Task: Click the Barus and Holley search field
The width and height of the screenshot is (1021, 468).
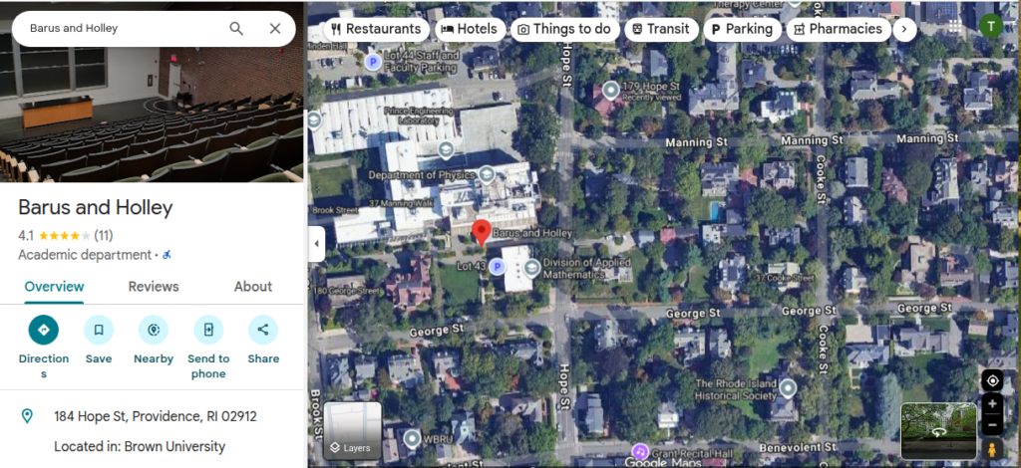Action: tap(124, 29)
